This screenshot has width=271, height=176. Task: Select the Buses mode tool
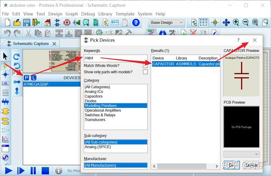(5, 102)
